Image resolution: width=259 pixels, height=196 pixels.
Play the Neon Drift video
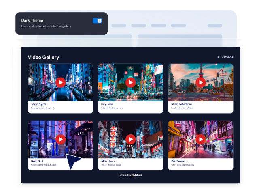tap(60, 139)
